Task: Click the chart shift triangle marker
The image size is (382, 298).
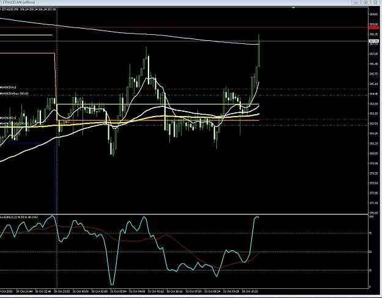Action: 293,8
